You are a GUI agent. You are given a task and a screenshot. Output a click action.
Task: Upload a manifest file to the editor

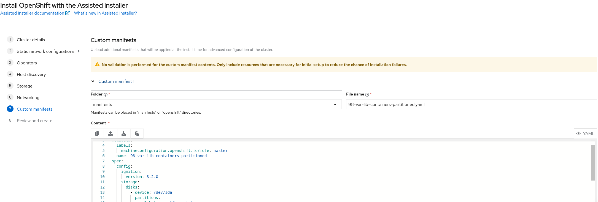tap(111, 133)
